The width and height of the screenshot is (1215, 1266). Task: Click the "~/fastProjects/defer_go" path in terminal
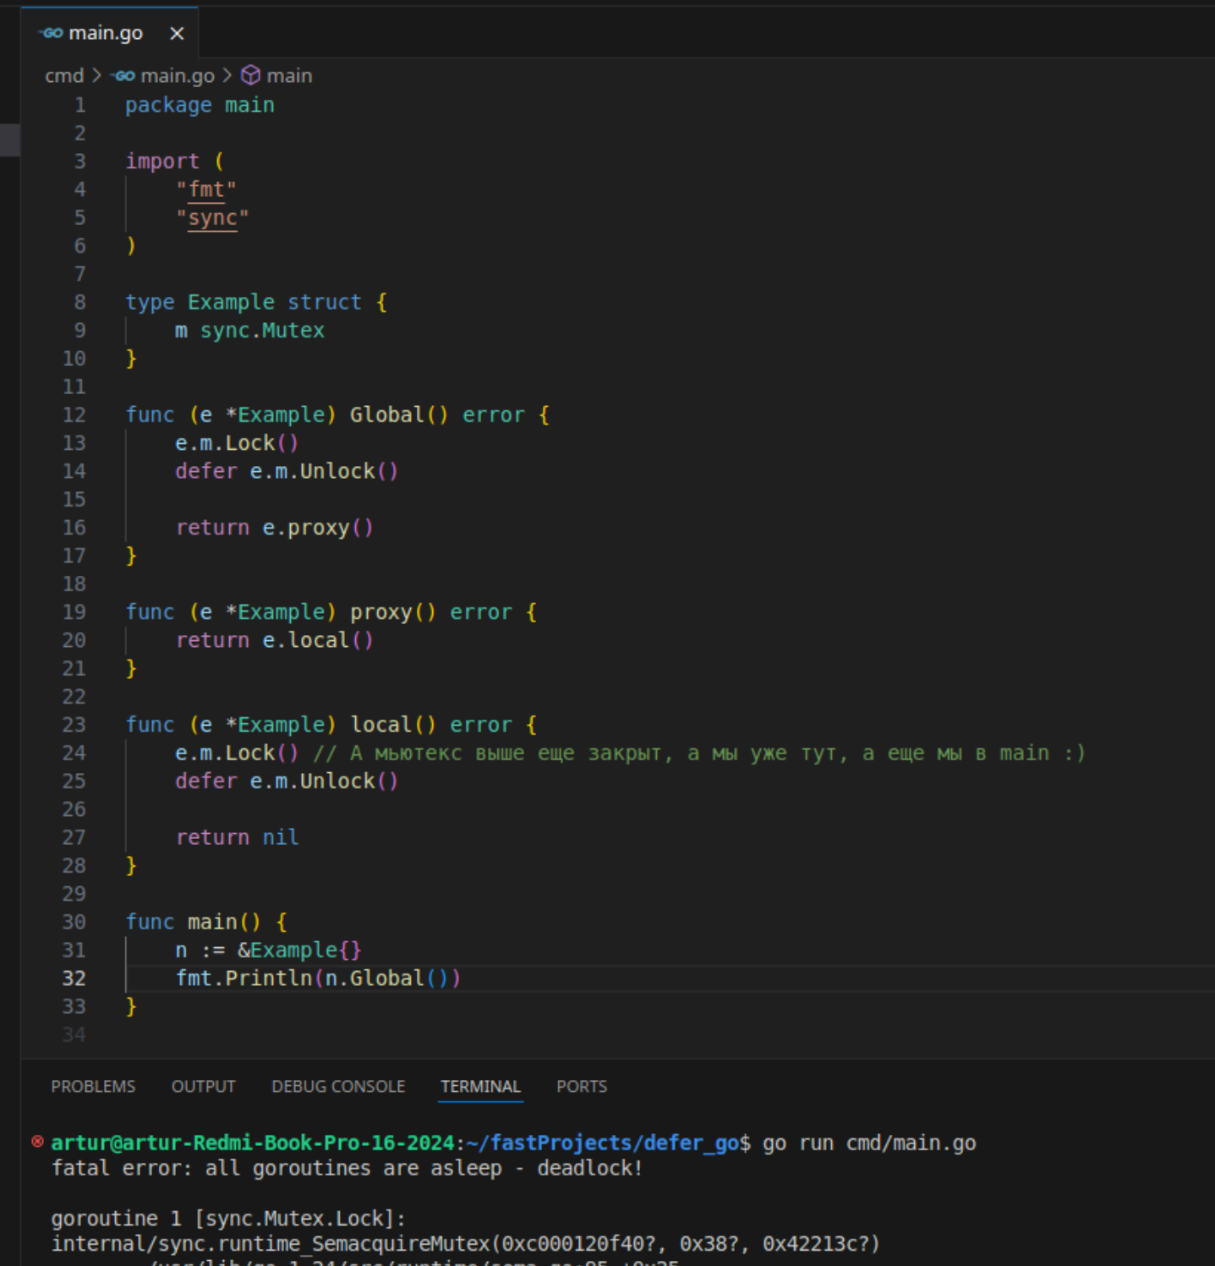[x=602, y=1143]
